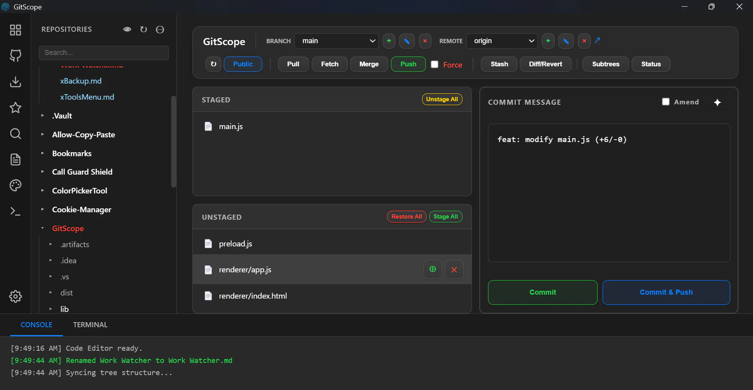Switch to the TERMINAL tab
753x390 pixels.
[90, 324]
